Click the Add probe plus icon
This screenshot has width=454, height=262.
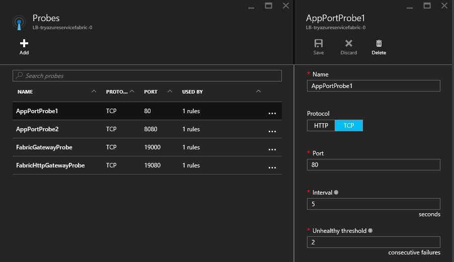pyautogui.click(x=24, y=43)
